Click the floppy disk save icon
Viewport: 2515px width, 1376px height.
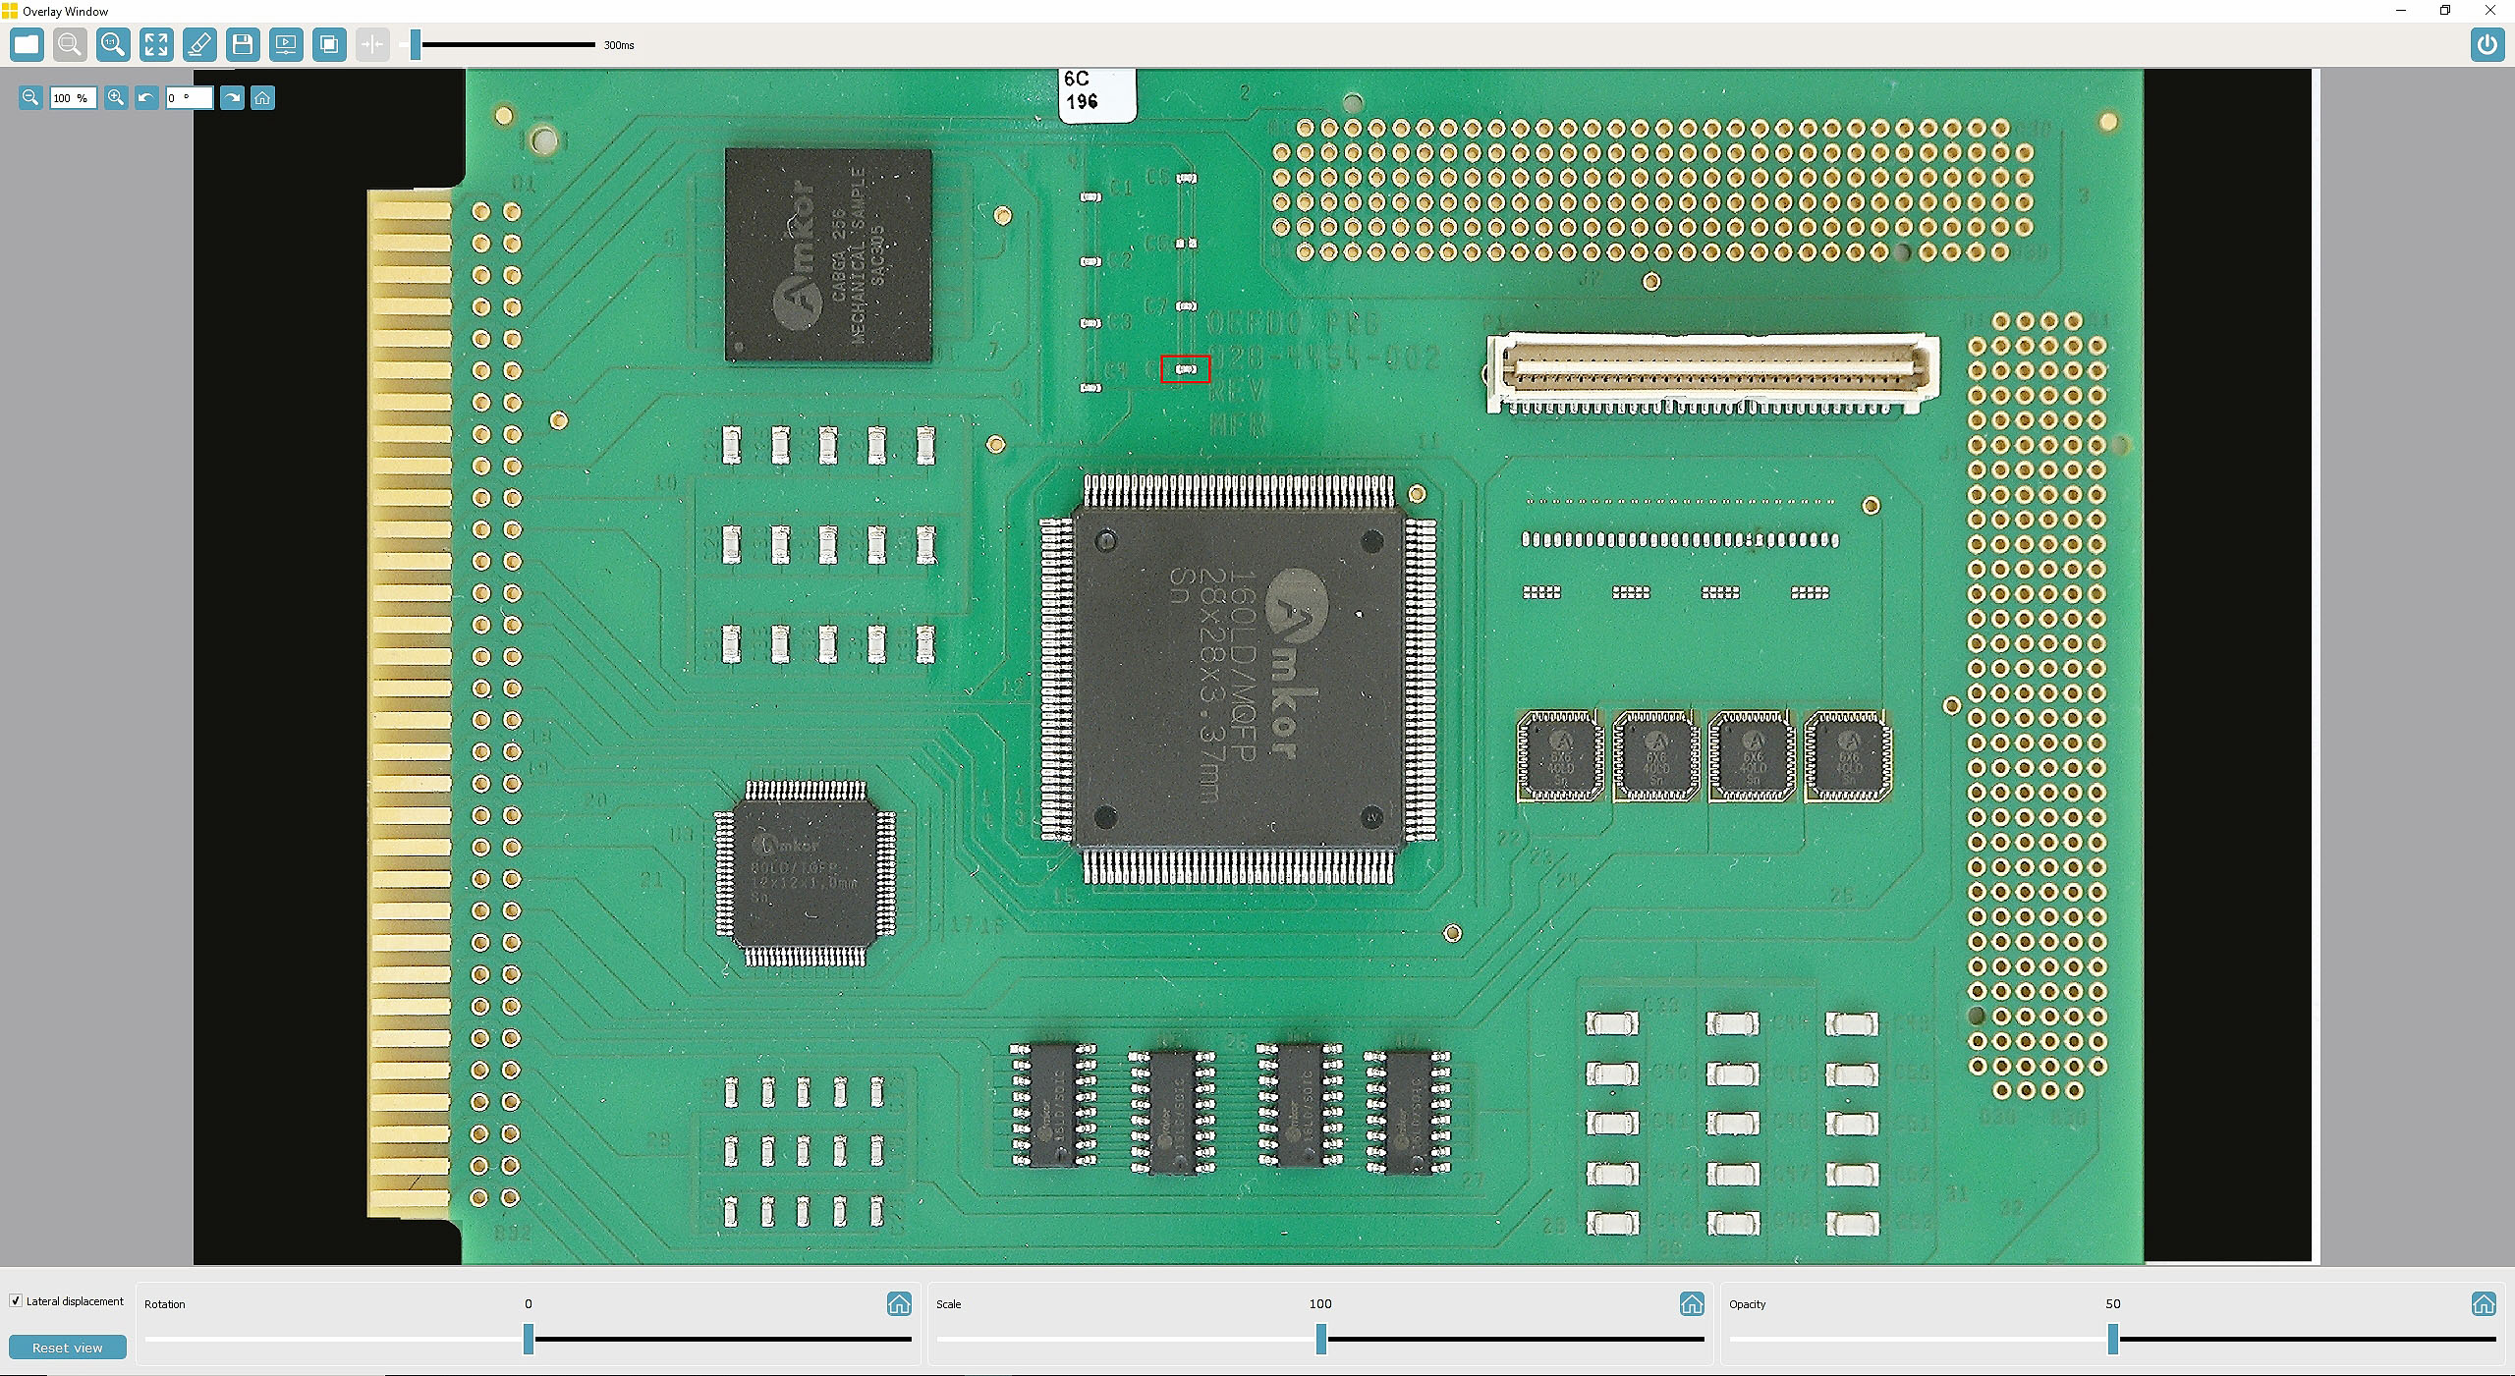point(243,44)
